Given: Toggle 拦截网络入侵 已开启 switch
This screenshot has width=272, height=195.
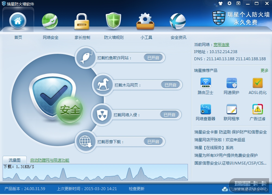Looking at the screenshot, I should coord(169,115).
